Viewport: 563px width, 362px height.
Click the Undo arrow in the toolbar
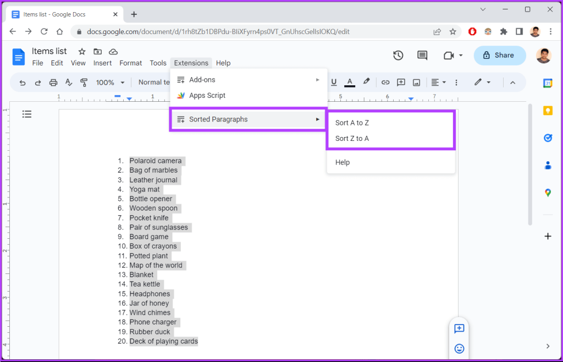click(23, 83)
